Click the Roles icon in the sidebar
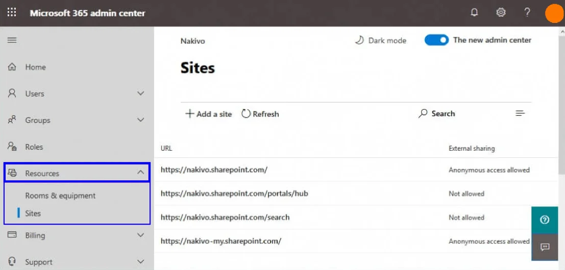The width and height of the screenshot is (565, 270). click(x=12, y=147)
